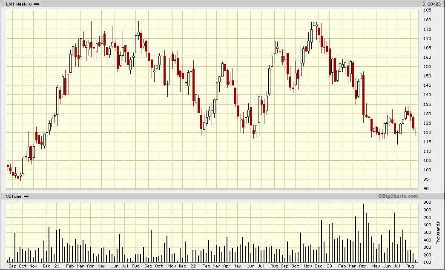445x270 pixels.
Task: Click the legend marker beside Volume
Action: coord(26,196)
